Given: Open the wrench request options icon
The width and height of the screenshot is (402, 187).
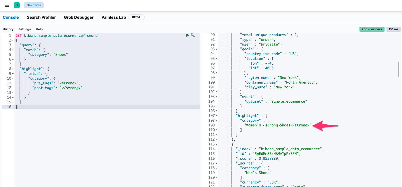Looking at the screenshot, I should [x=193, y=35].
